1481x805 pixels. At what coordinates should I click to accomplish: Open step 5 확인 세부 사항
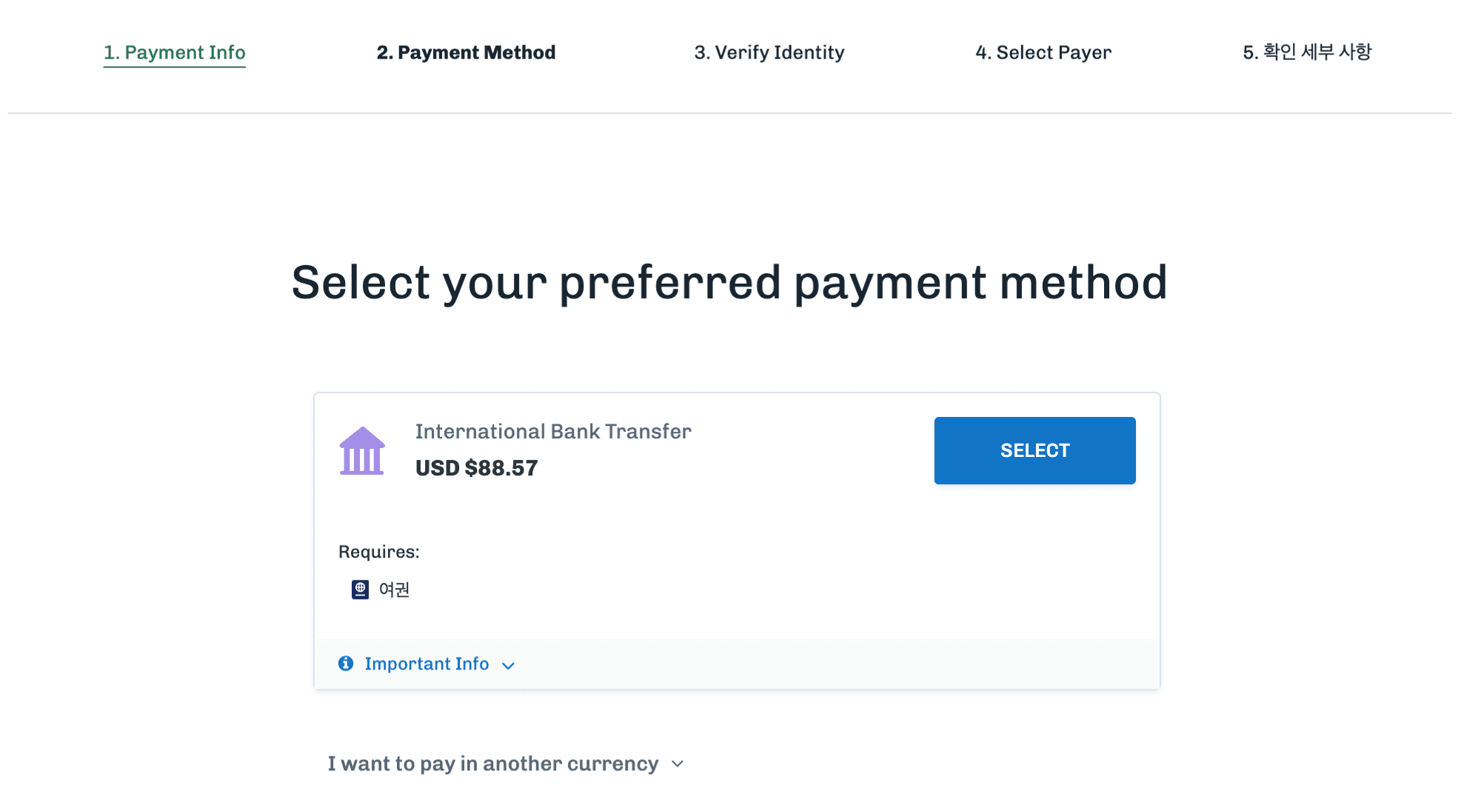coord(1307,52)
